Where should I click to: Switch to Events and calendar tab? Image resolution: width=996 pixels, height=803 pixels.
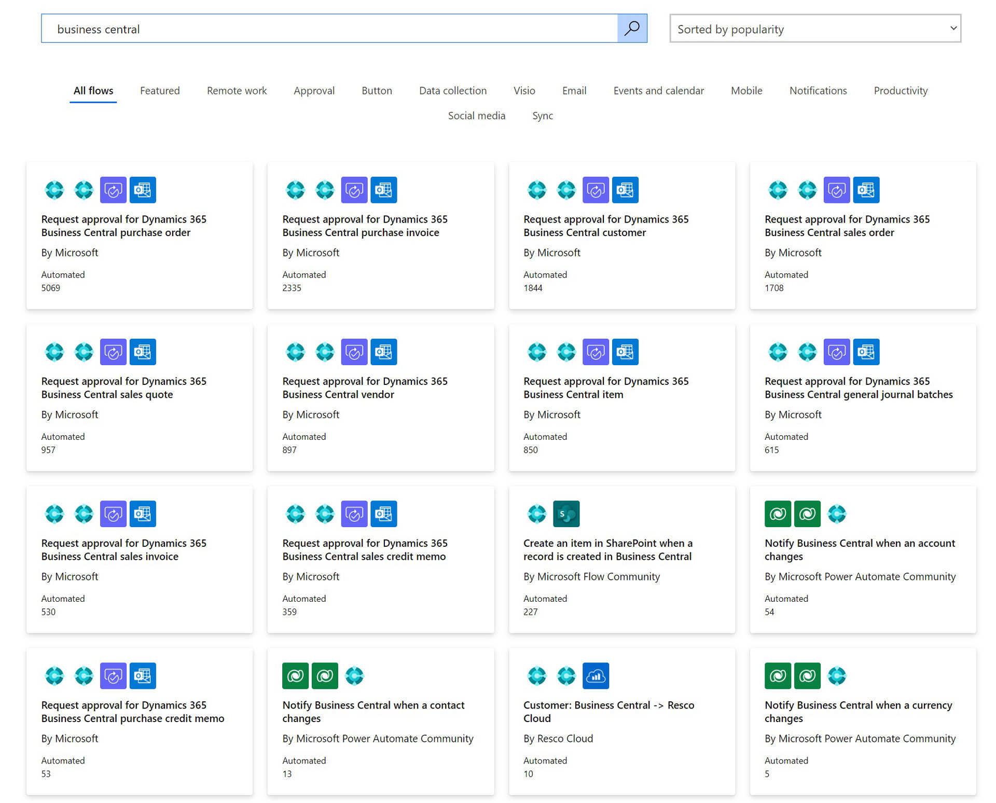point(658,91)
